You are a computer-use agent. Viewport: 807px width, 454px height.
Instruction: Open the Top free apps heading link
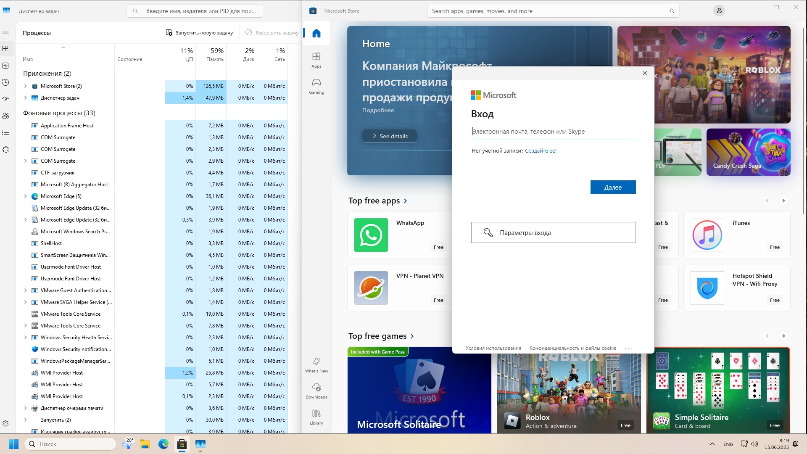[x=378, y=201]
